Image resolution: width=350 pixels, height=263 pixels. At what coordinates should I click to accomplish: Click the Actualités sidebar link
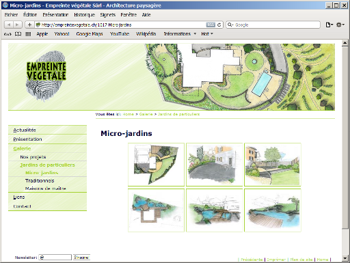point(25,130)
